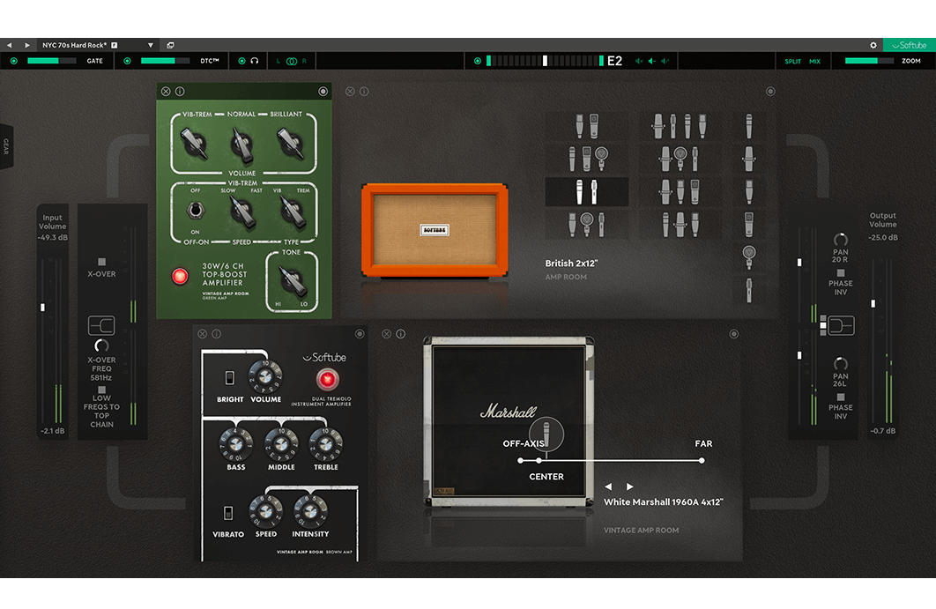
Task: Remove the green Top-Boost amplifier module
Action: [166, 92]
